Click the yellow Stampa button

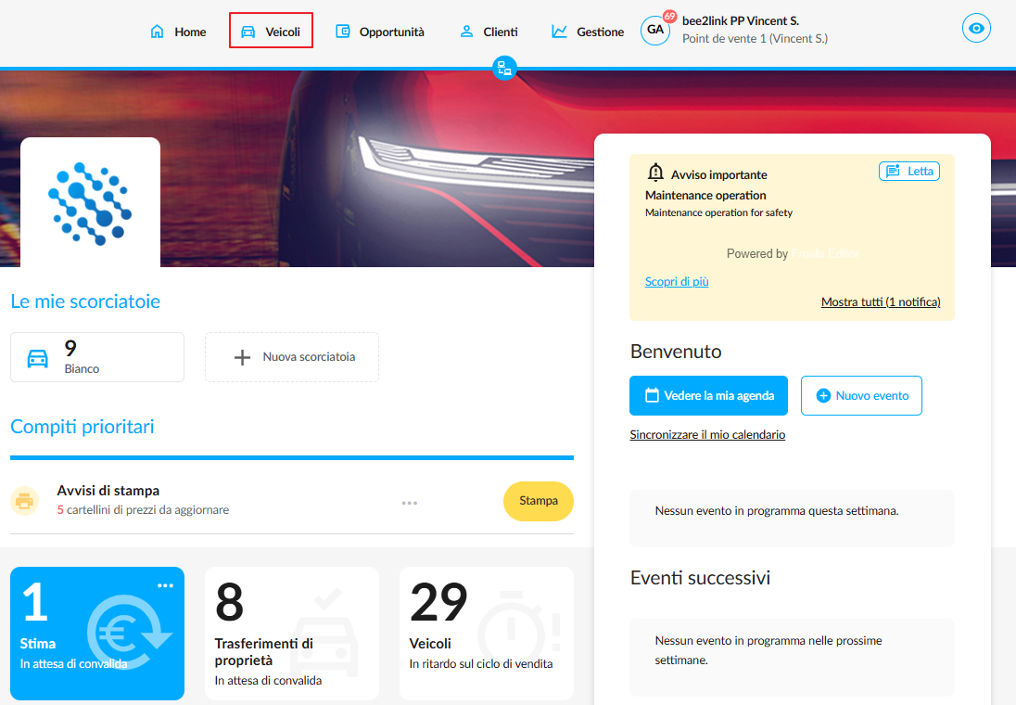click(539, 501)
